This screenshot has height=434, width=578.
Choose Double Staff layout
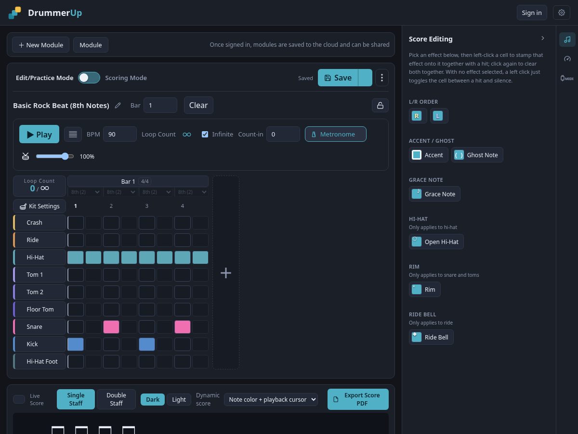pos(116,399)
